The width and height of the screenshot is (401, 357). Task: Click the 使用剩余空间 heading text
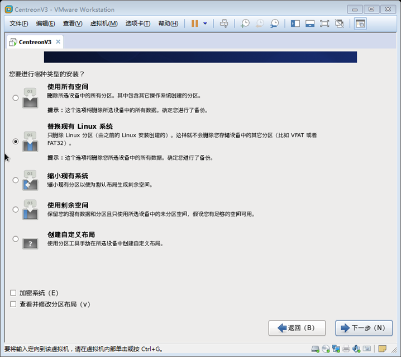coord(68,205)
